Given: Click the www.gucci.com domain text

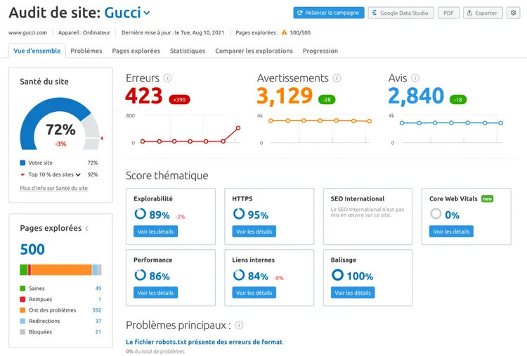Looking at the screenshot, I should coord(27,32).
